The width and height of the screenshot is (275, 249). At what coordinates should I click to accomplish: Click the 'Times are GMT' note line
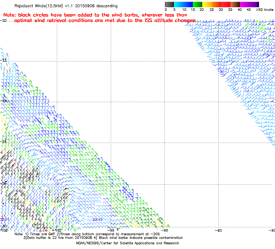(x=87, y=234)
